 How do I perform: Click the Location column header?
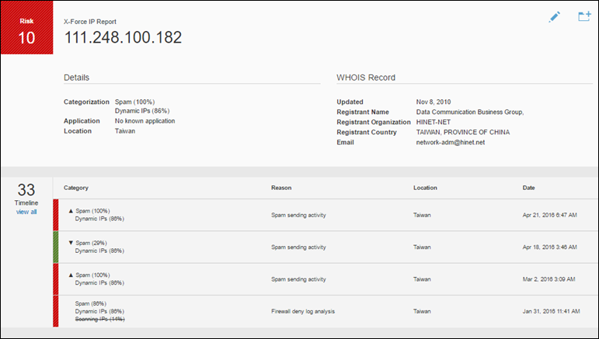425,188
